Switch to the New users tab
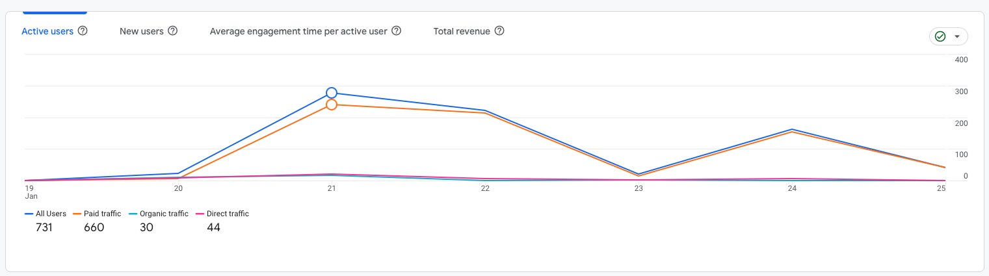The height and width of the screenshot is (276, 989). (x=142, y=31)
